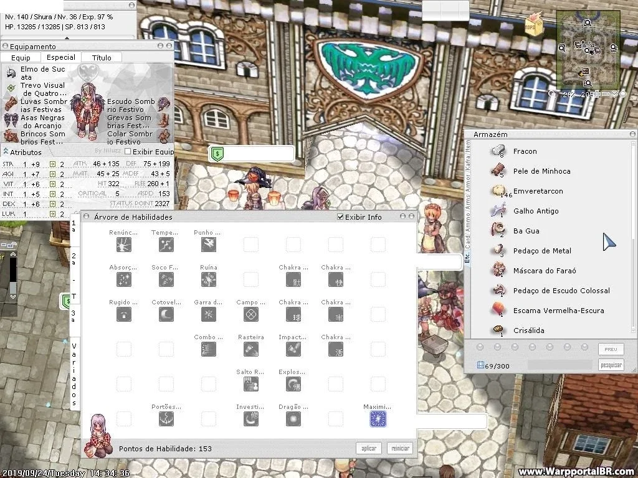Open the ROPS box icon
638x478 pixels.
point(534,25)
